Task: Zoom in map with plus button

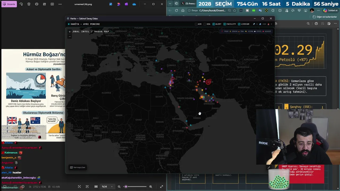Action: (70, 32)
